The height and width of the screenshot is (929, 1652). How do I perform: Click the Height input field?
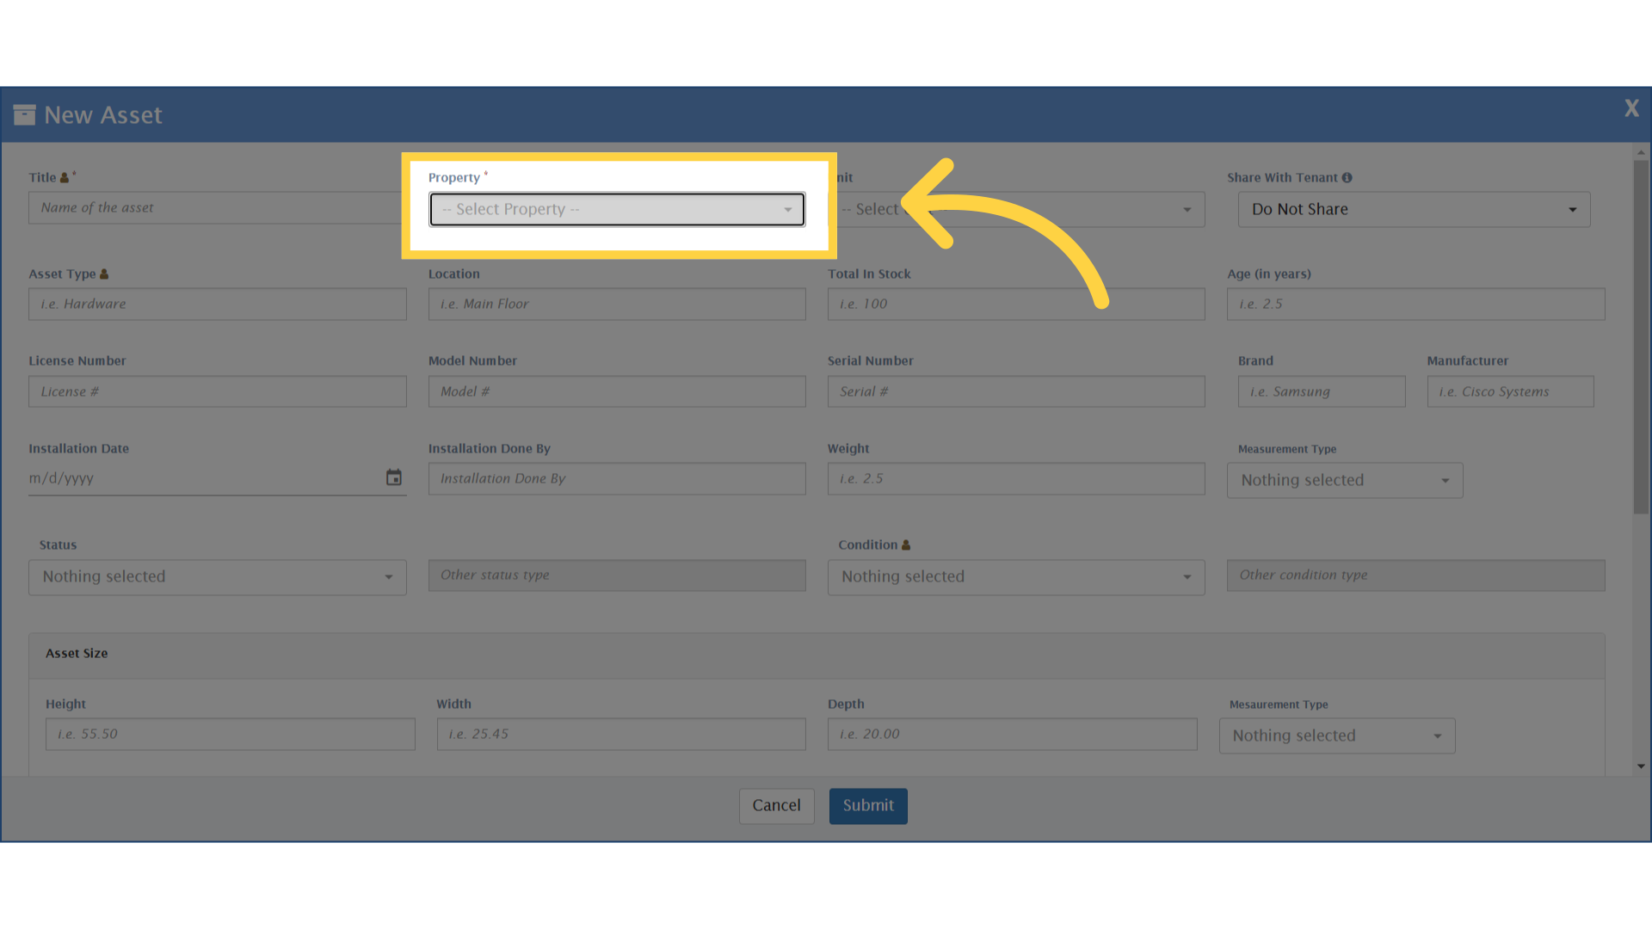231,734
